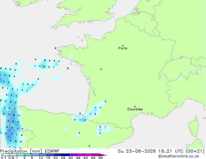Click the 3 value near Brittany
206x159 pixels.
(44, 67)
